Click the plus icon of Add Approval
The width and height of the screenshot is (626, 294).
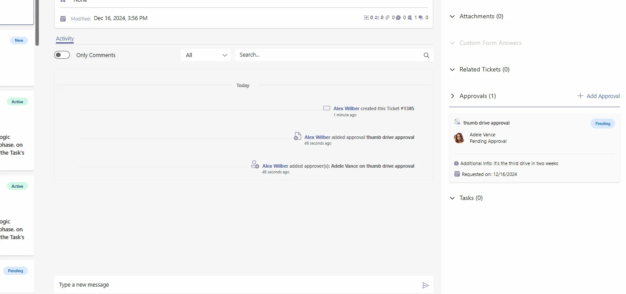pyautogui.click(x=580, y=96)
